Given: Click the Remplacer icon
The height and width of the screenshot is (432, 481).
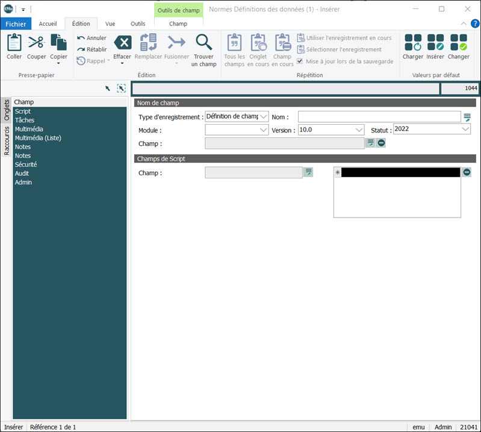Looking at the screenshot, I should [148, 42].
